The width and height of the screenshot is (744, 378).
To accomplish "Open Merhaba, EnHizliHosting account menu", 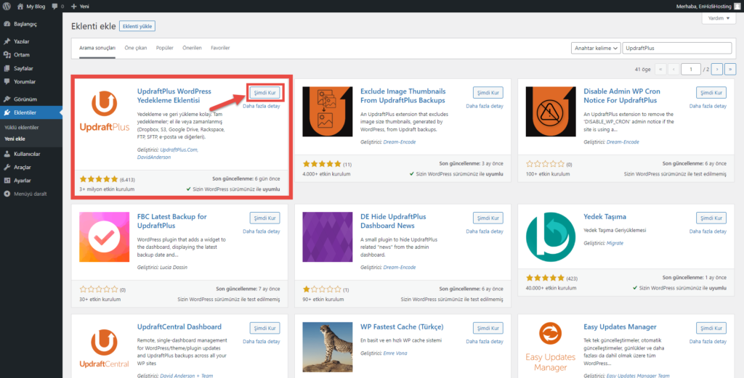I will point(706,7).
